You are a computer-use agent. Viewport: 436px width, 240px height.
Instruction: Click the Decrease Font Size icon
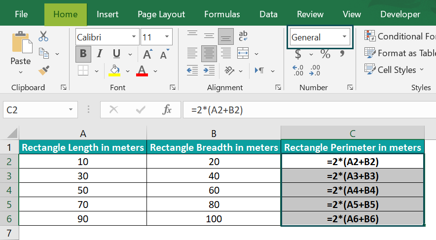point(165,54)
